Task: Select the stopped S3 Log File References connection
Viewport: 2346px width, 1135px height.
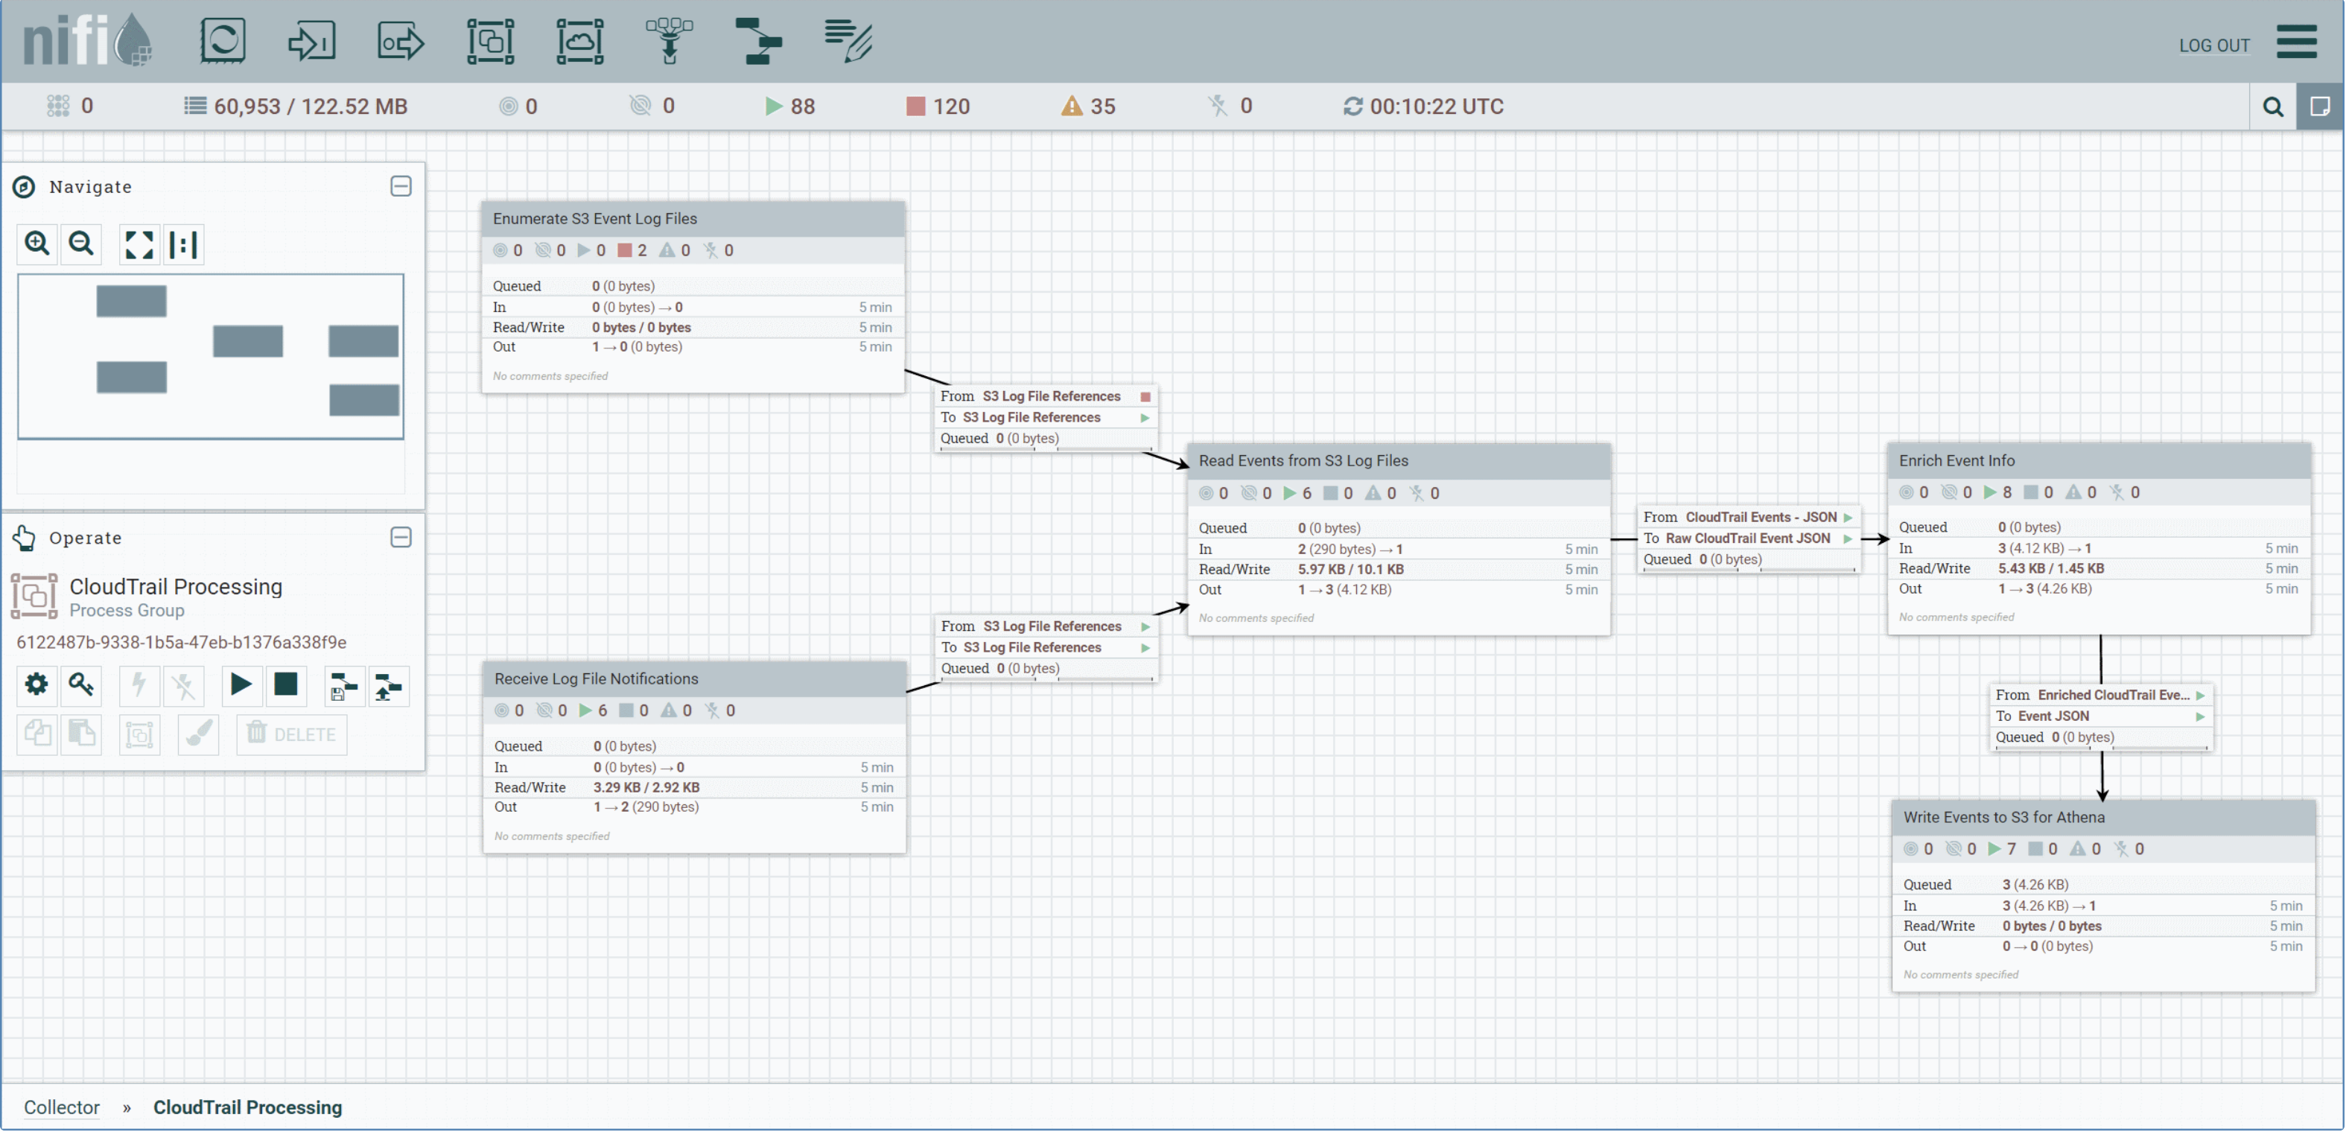Action: [x=1046, y=418]
